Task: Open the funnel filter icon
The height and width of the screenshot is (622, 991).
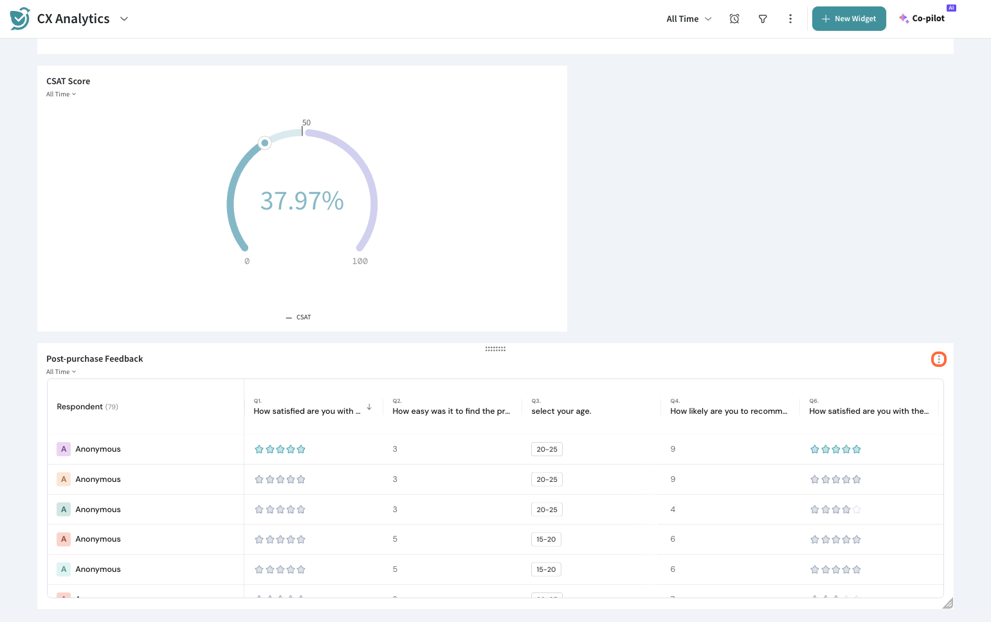Action: pos(763,19)
